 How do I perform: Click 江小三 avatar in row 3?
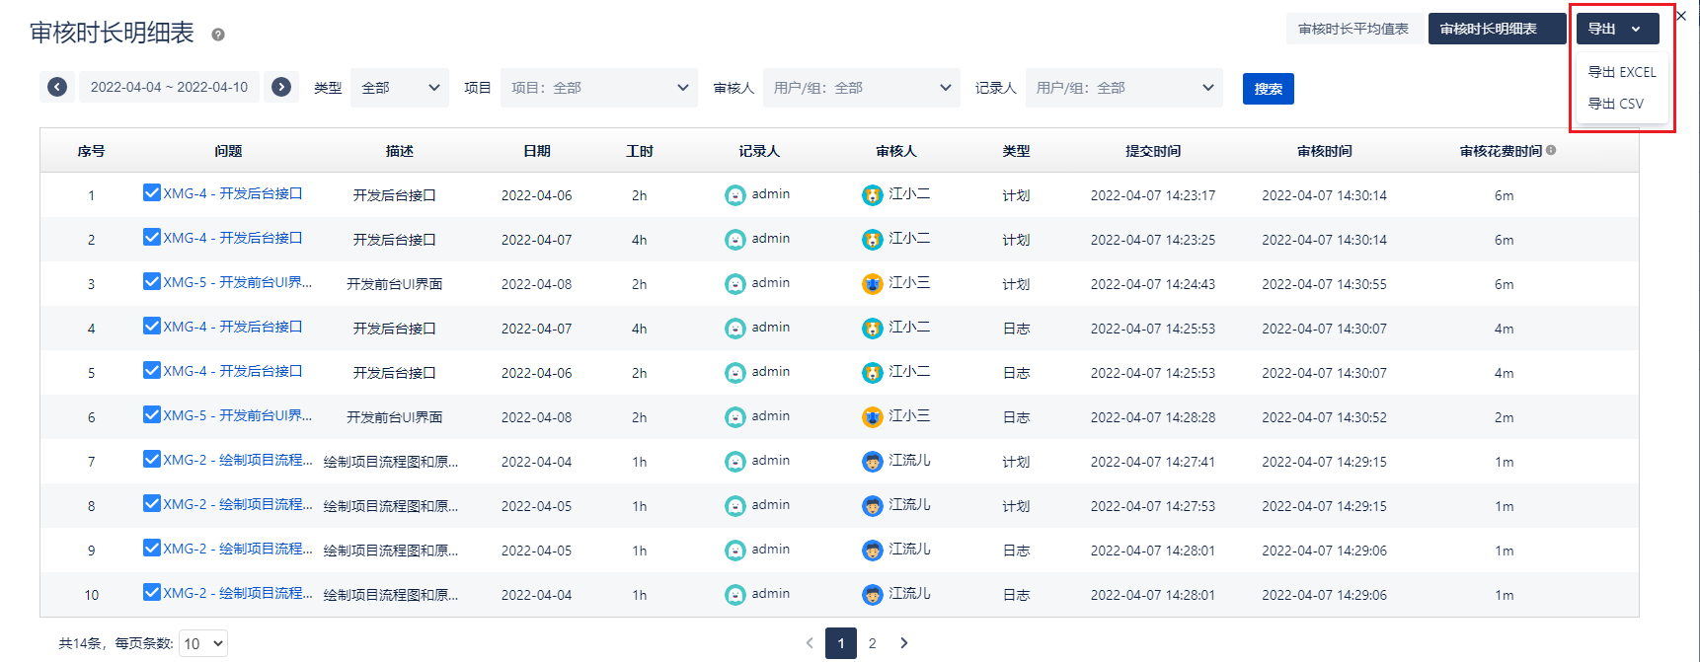(872, 284)
